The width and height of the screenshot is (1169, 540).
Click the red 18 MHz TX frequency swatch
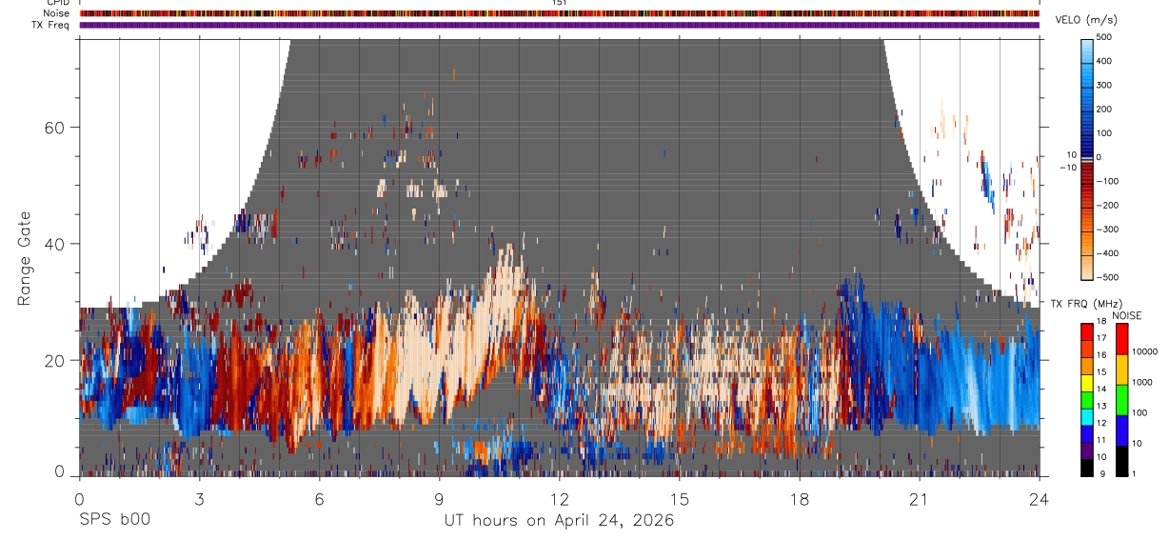pos(1087,331)
